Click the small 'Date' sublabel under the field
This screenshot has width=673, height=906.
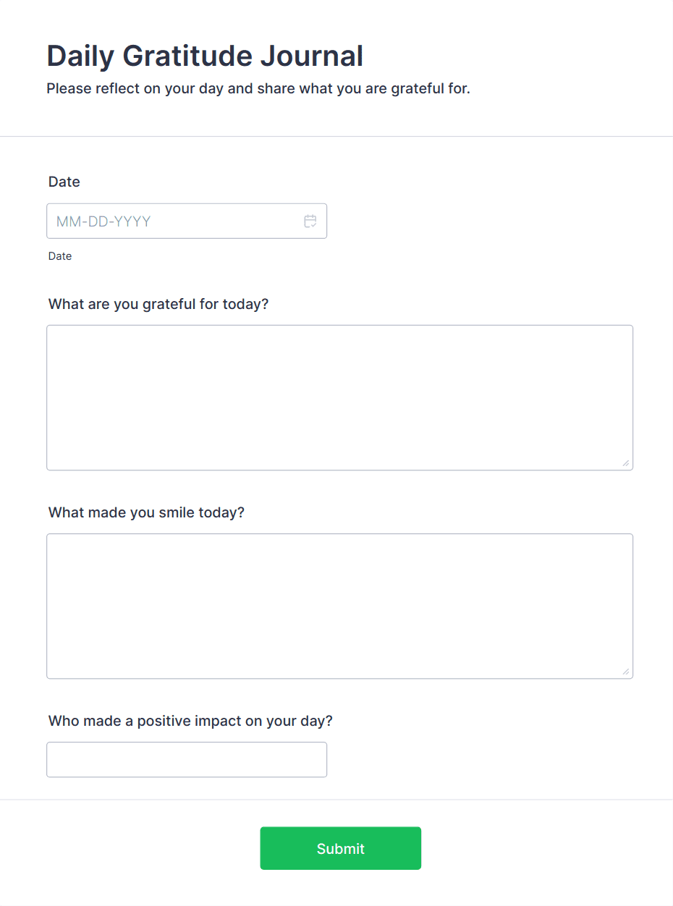tap(60, 256)
